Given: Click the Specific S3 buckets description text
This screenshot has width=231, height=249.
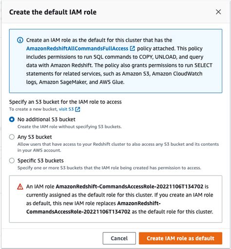Looking at the screenshot, I should pyautogui.click(x=109, y=168).
